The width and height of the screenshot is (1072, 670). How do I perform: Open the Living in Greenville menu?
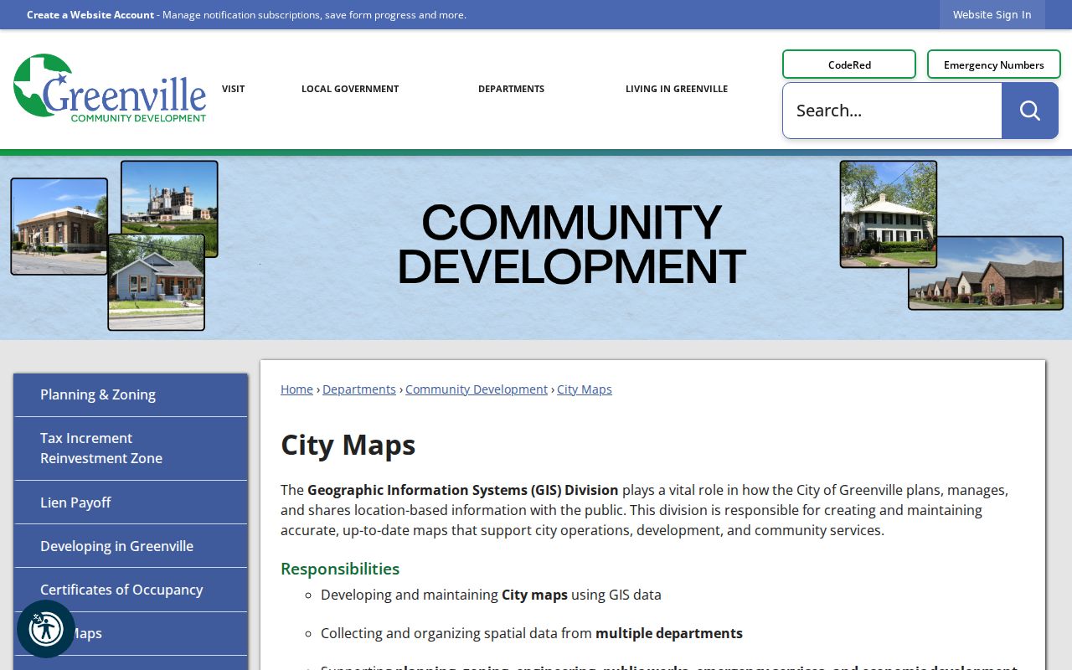coord(677,89)
